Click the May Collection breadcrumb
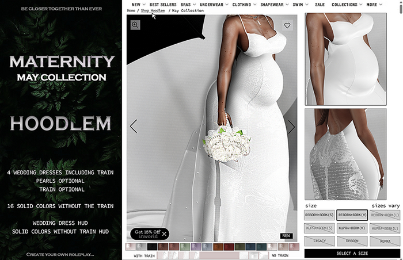403x260 pixels. 188,10
